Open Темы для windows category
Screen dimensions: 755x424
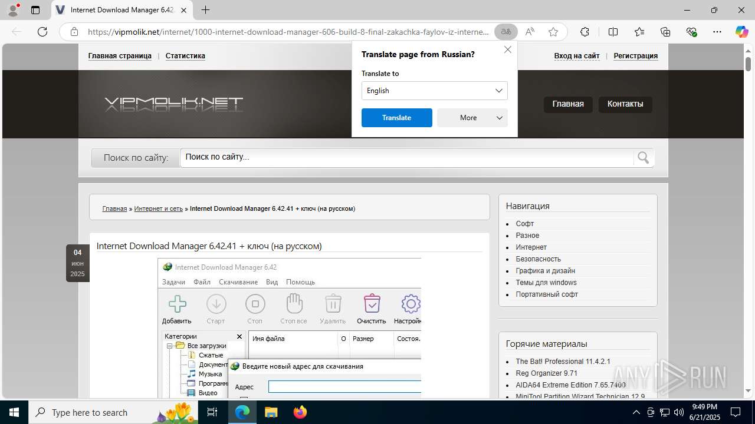[x=546, y=283]
